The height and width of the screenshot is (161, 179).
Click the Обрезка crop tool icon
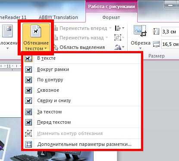pyautogui.click(x=140, y=31)
